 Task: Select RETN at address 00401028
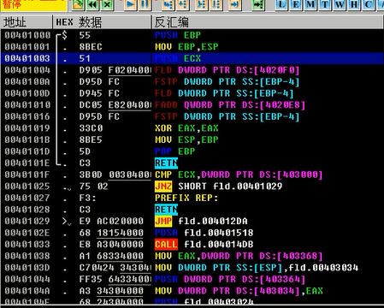[166, 210]
